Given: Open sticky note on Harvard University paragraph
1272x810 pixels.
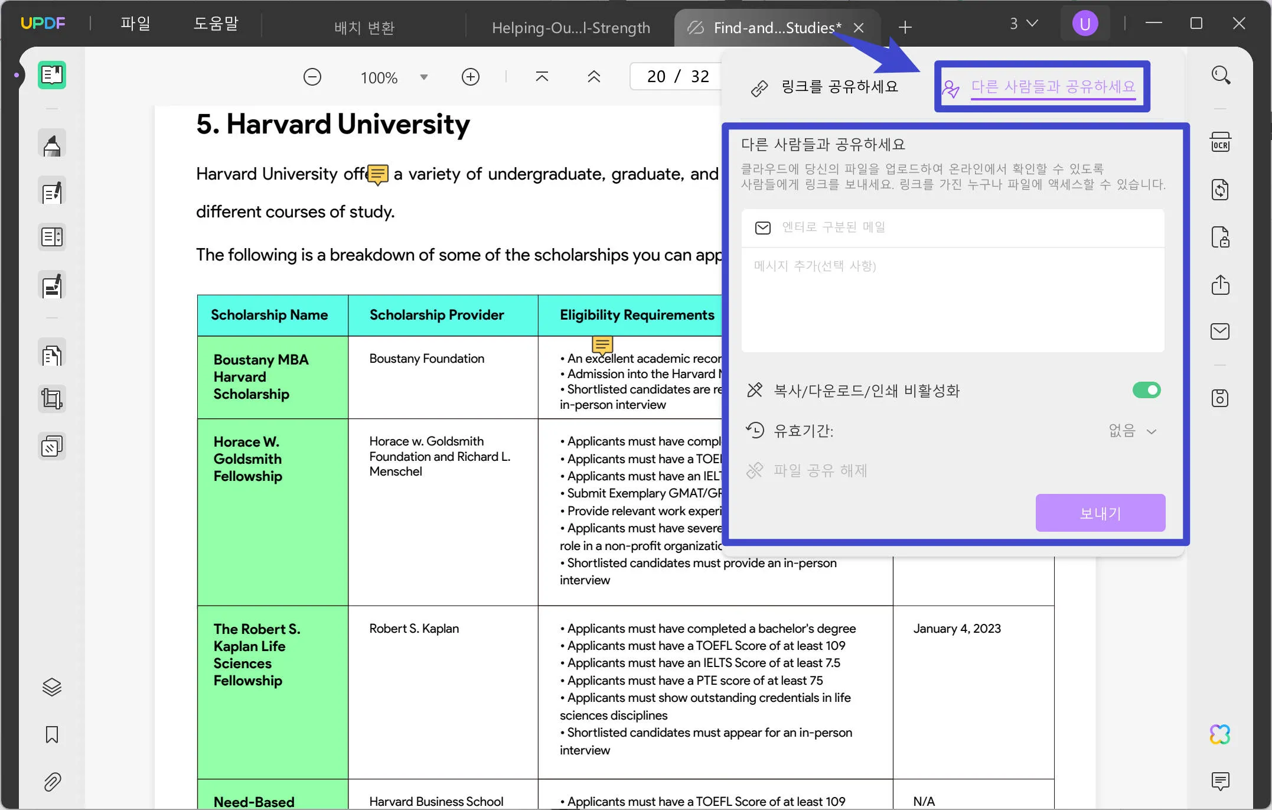Looking at the screenshot, I should [x=378, y=175].
